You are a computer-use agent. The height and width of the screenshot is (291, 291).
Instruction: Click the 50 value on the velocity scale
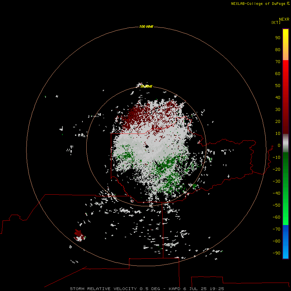278,86
